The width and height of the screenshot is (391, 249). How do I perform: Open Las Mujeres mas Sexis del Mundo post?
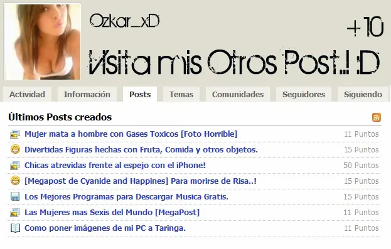click(x=112, y=213)
